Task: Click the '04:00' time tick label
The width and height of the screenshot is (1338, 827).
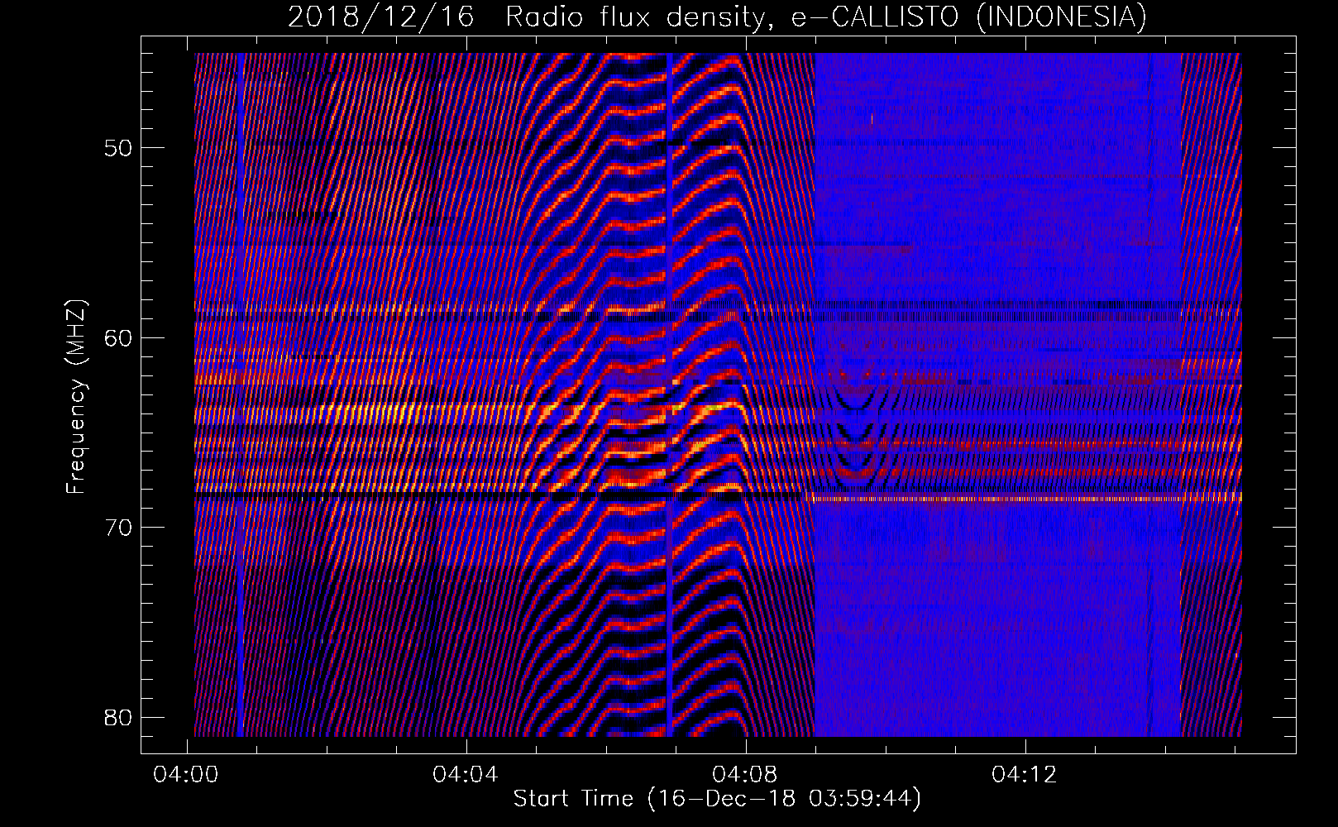Action: pyautogui.click(x=188, y=775)
